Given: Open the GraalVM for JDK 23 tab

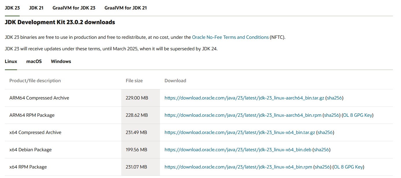Looking at the screenshot, I should [74, 8].
